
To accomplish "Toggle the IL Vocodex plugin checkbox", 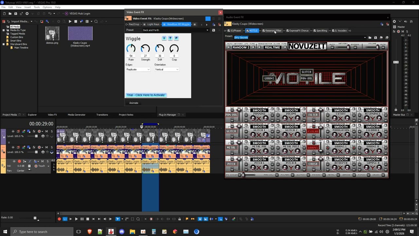I will (x=333, y=31).
